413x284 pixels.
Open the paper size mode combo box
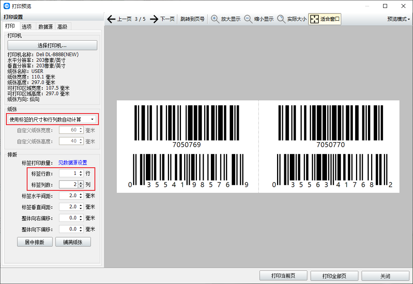52,119
